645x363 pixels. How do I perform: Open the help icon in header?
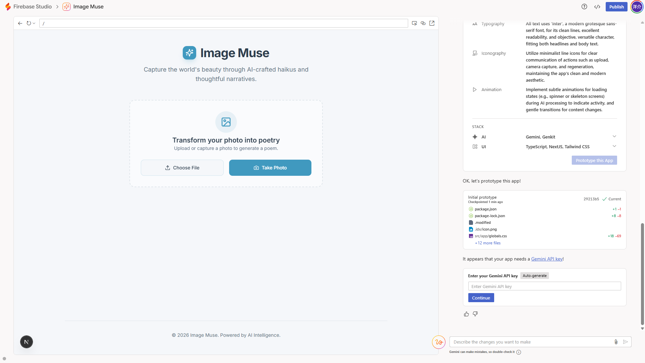584,7
